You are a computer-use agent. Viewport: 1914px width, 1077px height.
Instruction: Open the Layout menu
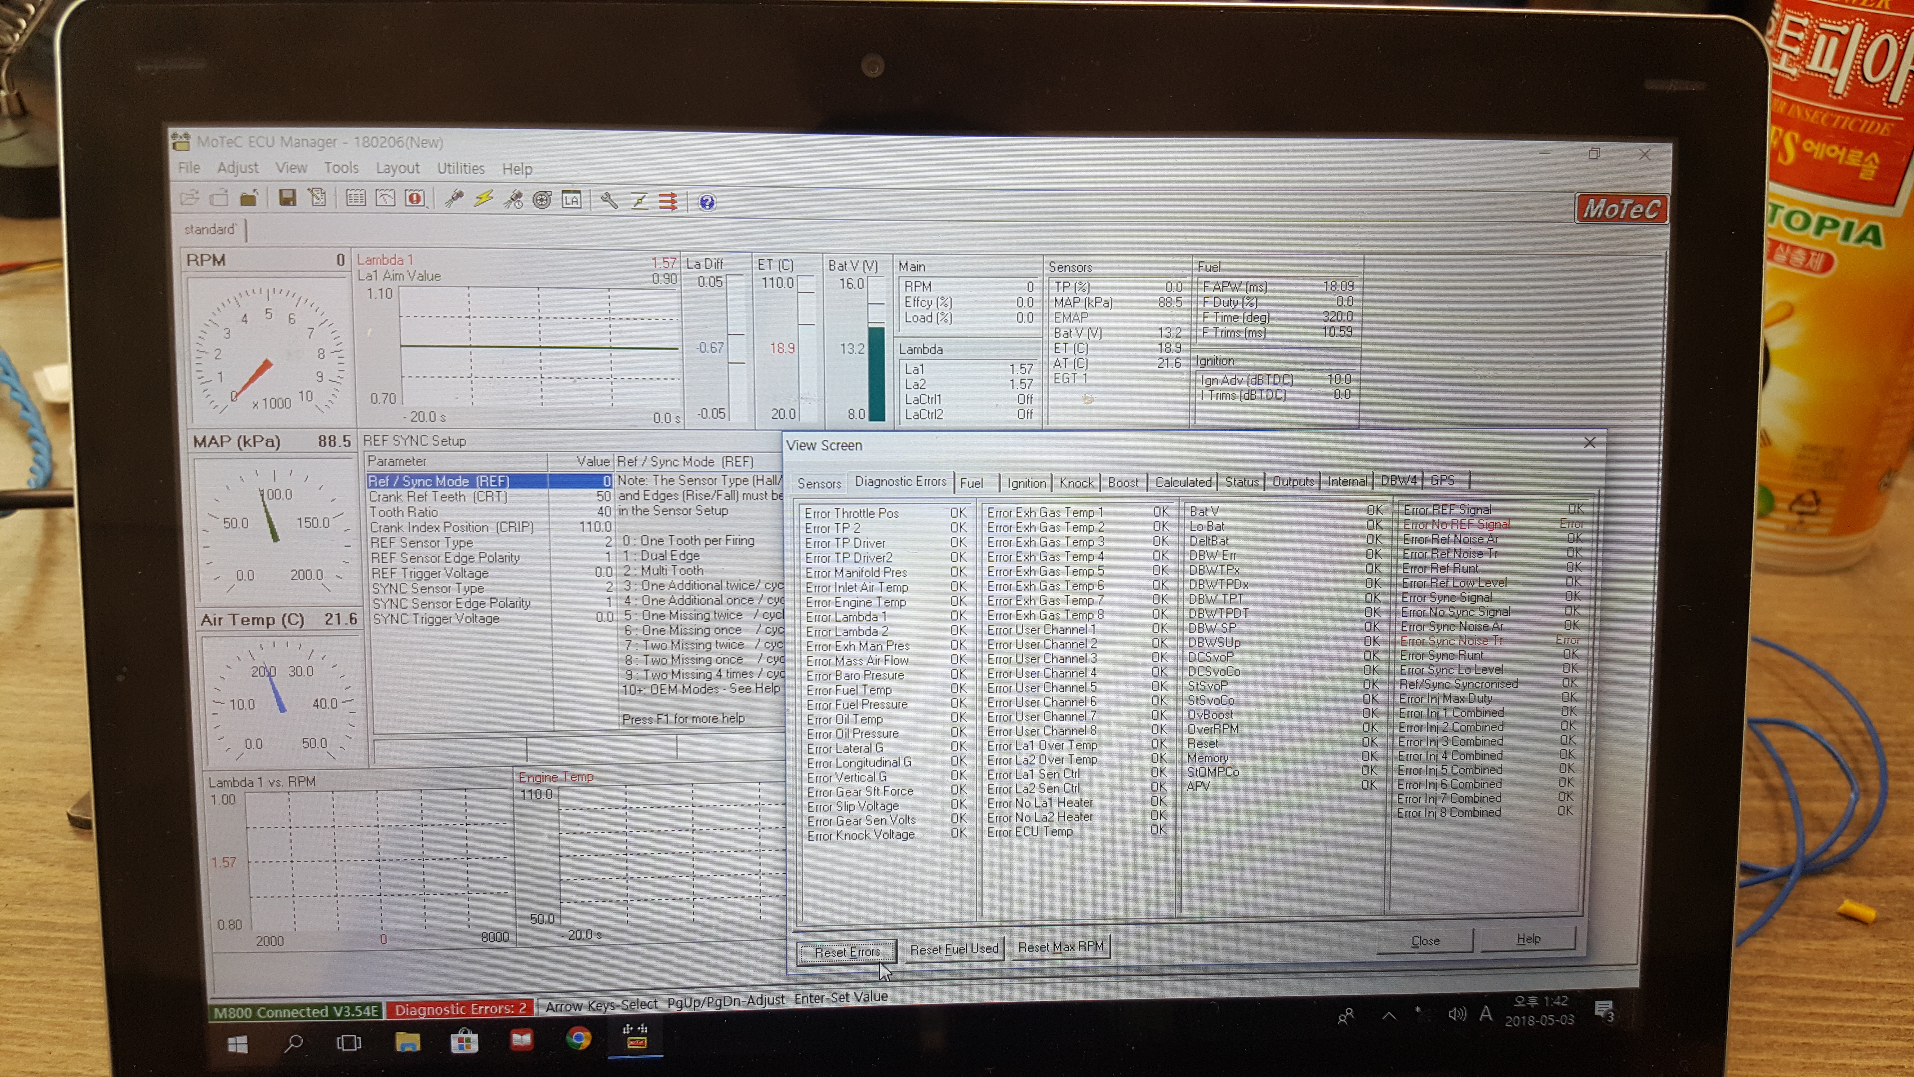pyautogui.click(x=397, y=168)
